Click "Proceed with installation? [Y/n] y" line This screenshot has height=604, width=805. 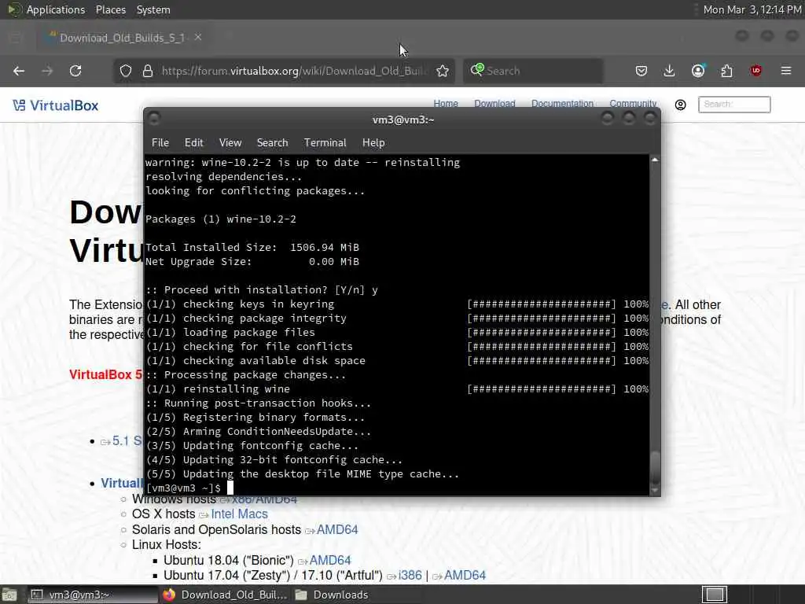[x=262, y=290]
